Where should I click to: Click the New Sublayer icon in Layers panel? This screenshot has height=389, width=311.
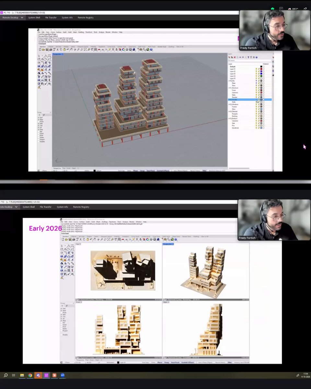tap(232, 57)
